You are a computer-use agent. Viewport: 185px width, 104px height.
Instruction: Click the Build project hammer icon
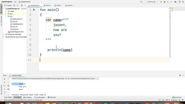pyautogui.click(x=141, y=2)
